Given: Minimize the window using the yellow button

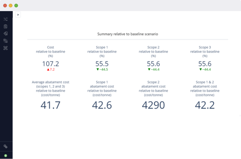Looking at the screenshot, I should [11, 5].
